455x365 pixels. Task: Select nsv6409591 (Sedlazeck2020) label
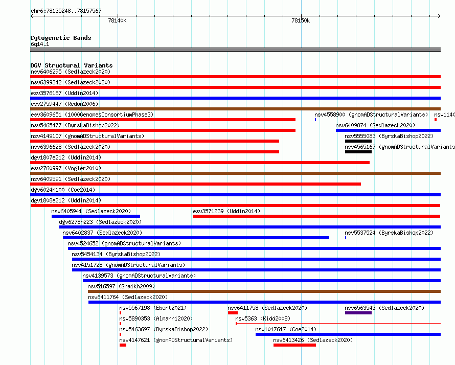pos(71,179)
